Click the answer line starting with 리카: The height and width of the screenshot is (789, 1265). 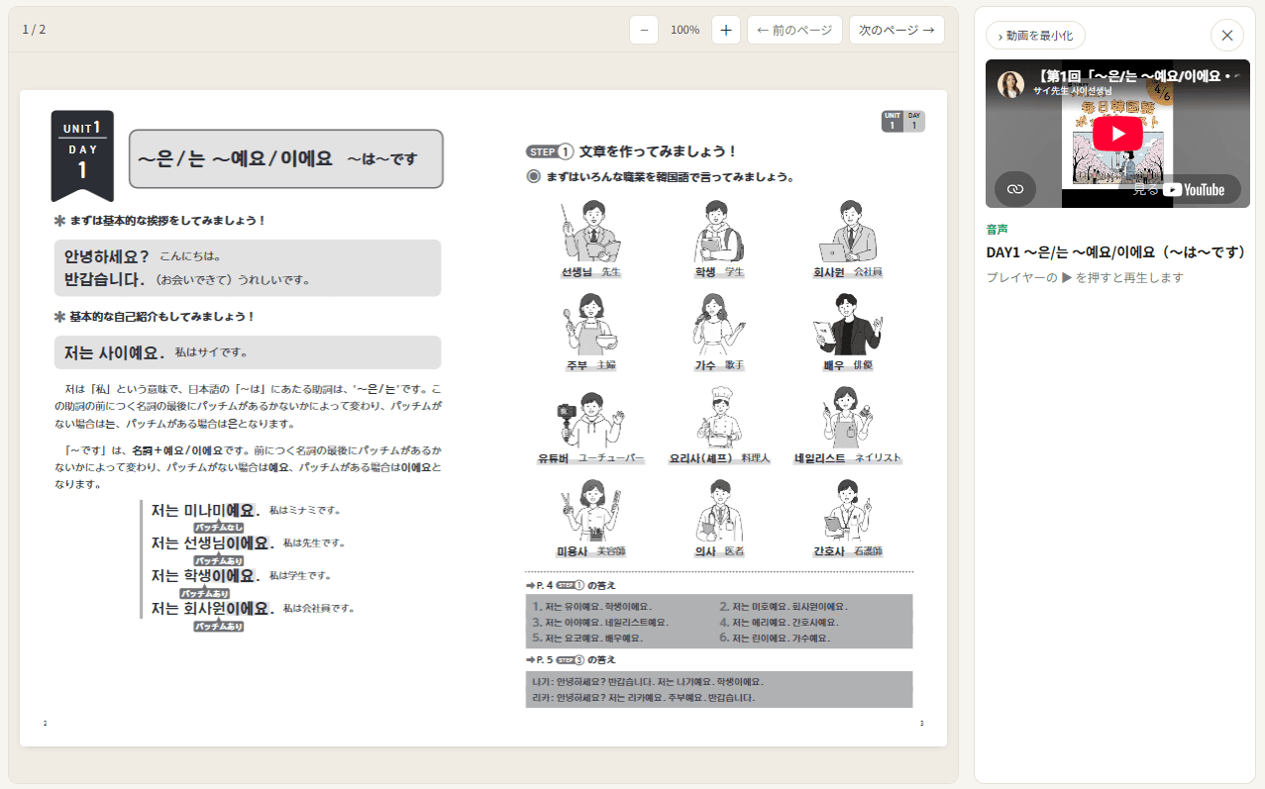[643, 697]
